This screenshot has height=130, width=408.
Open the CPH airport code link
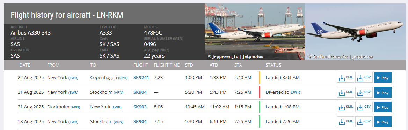click(123, 78)
